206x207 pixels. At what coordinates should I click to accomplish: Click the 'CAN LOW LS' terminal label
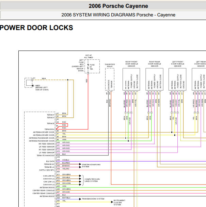tap(49, 182)
